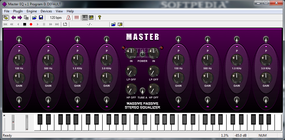Open the plugin editor window icon
This screenshot has height=140, width=285.
pos(5,18)
